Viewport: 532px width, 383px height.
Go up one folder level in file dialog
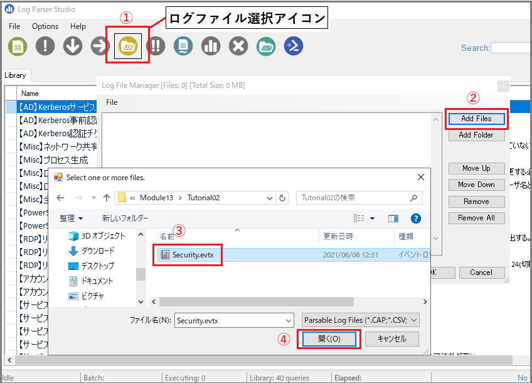point(107,198)
